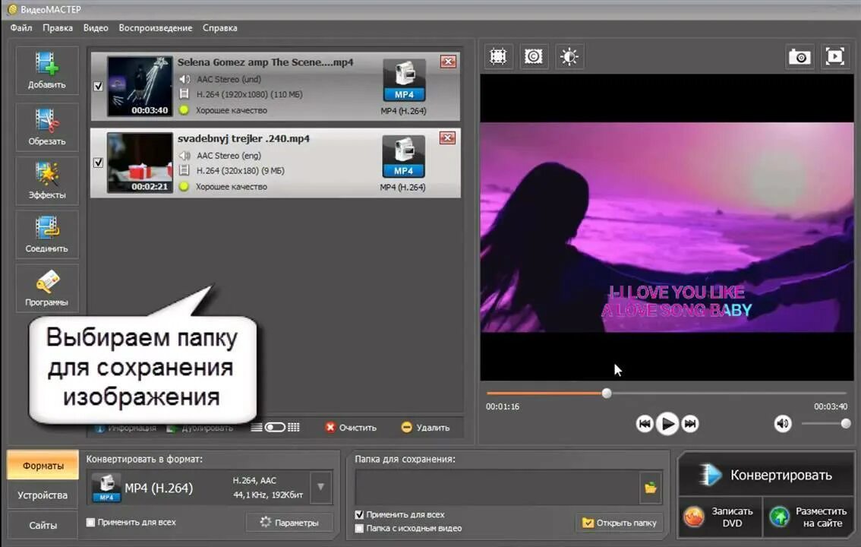This screenshot has width=861, height=547.
Task: Click Открыть папку button
Action: [620, 522]
